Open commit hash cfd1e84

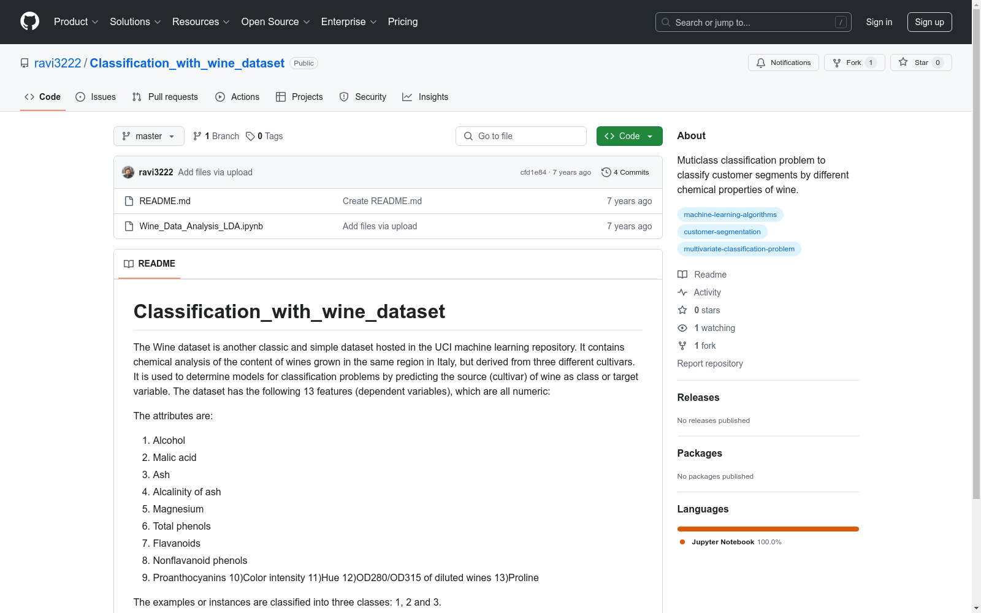click(x=533, y=172)
